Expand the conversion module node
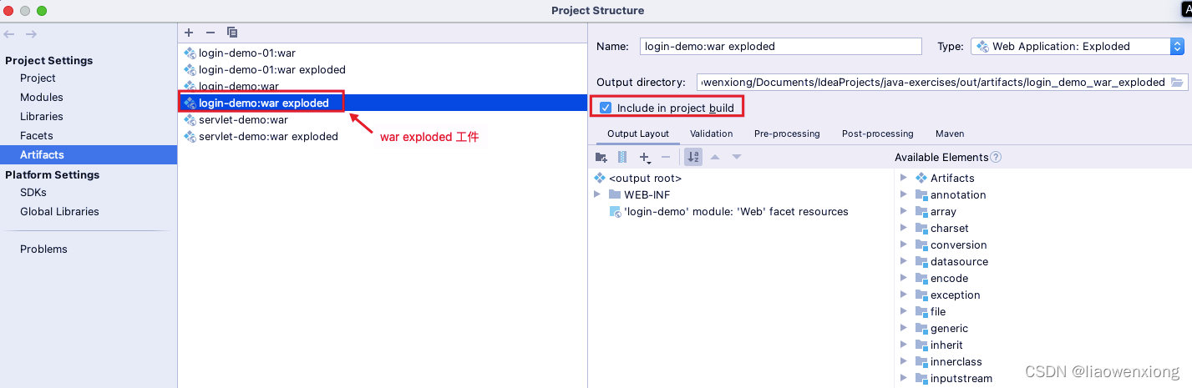The height and width of the screenshot is (388, 1192). click(904, 244)
